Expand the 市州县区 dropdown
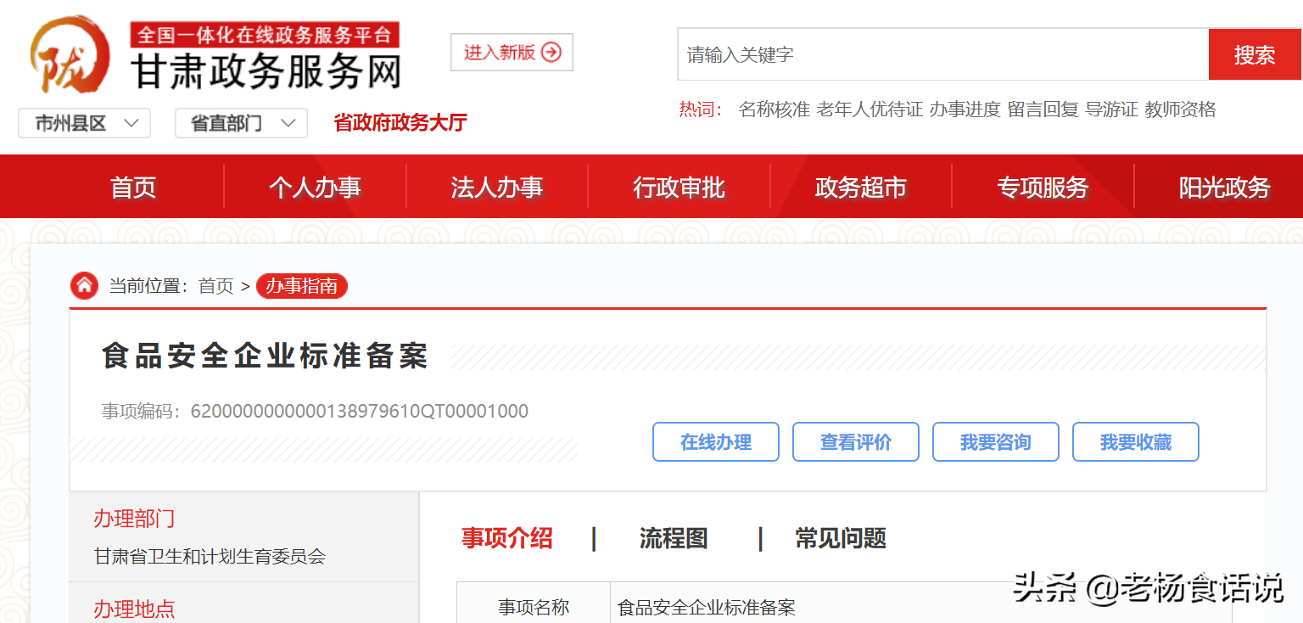1303x623 pixels. (x=85, y=124)
